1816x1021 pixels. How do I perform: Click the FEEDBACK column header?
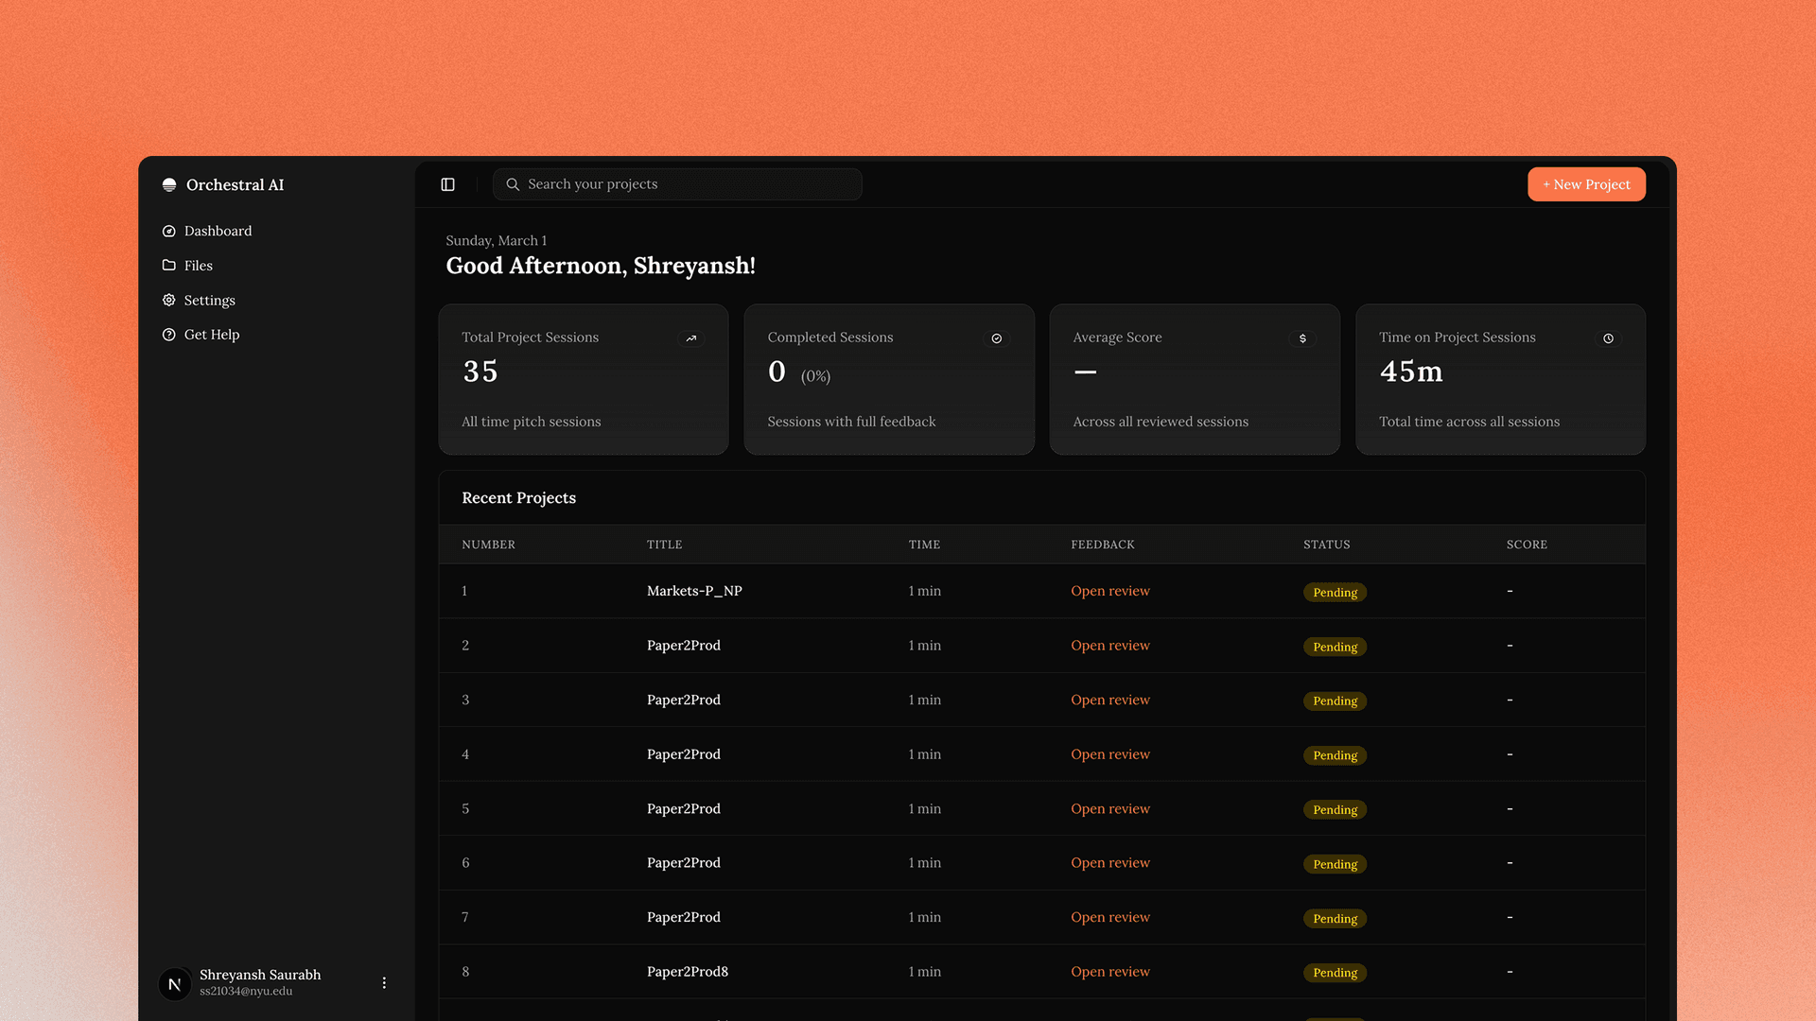[x=1103, y=545]
